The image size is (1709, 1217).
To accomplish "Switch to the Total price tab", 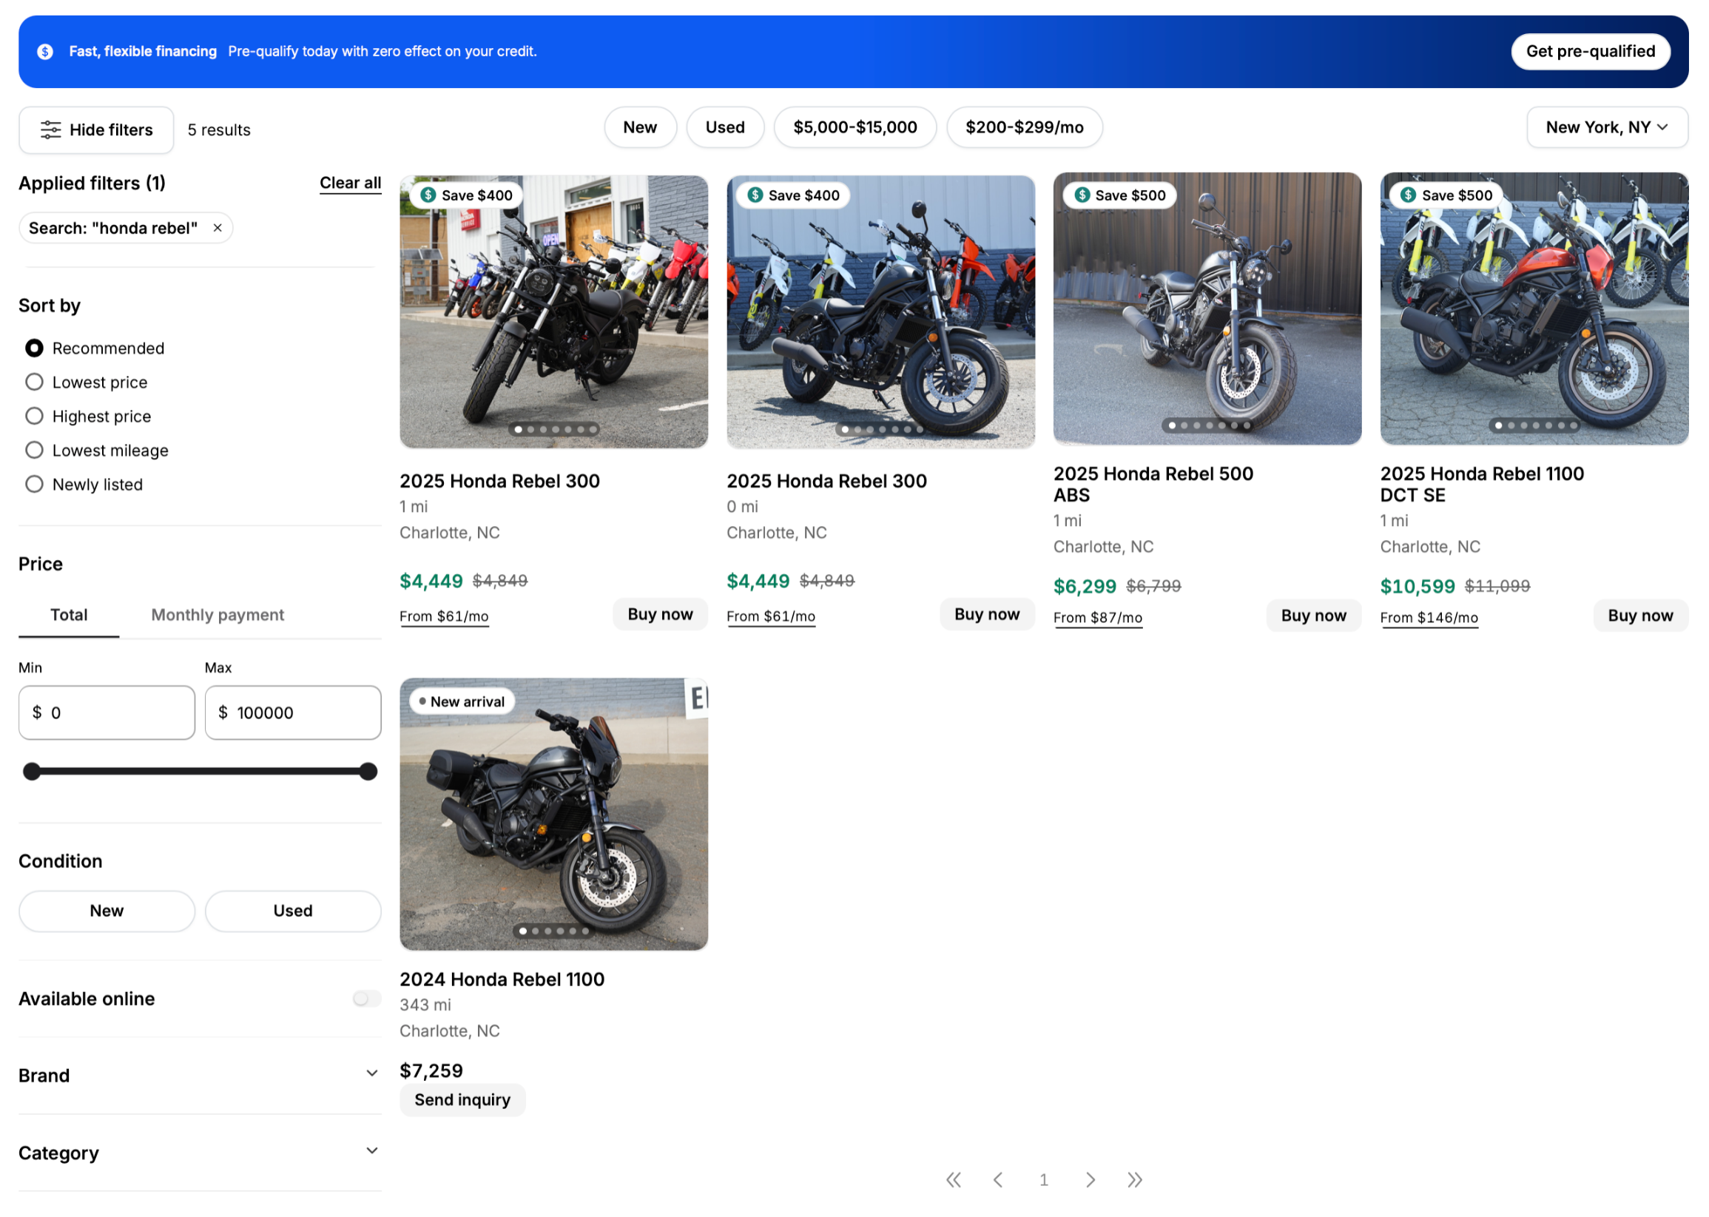I will coord(69,616).
